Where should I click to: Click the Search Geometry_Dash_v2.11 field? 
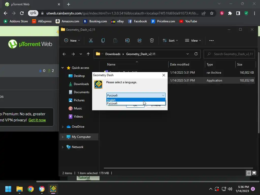click(x=229, y=54)
